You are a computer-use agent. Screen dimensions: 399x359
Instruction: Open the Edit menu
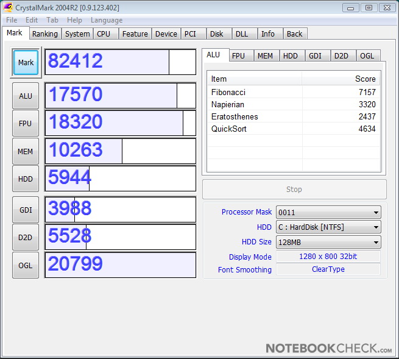32,20
